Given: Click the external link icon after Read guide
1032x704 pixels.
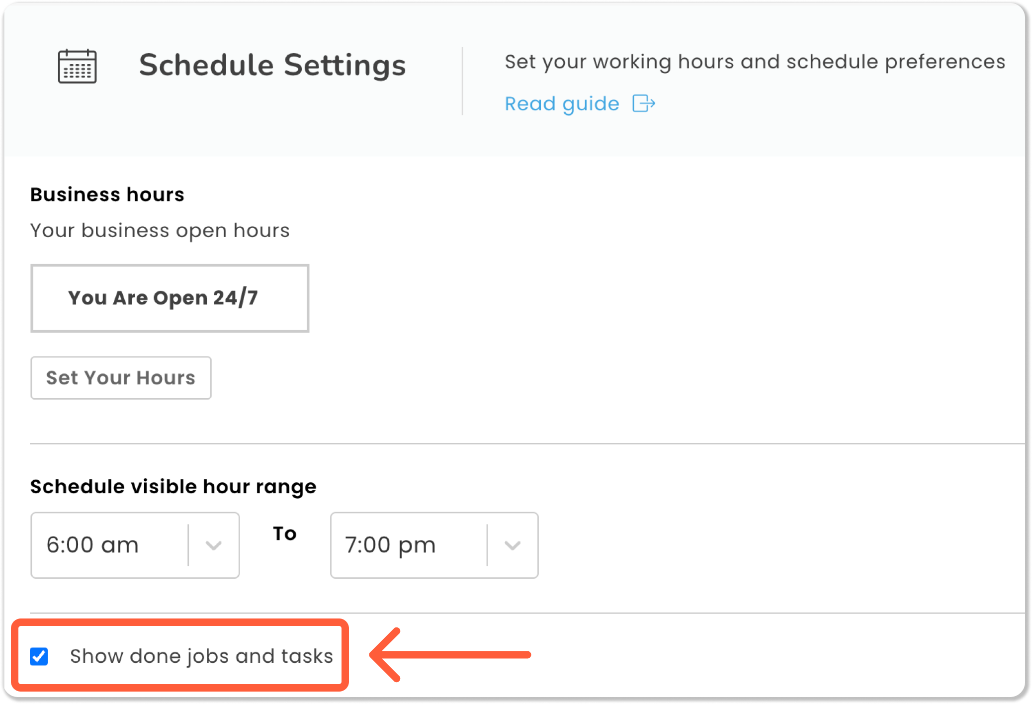Looking at the screenshot, I should point(643,104).
